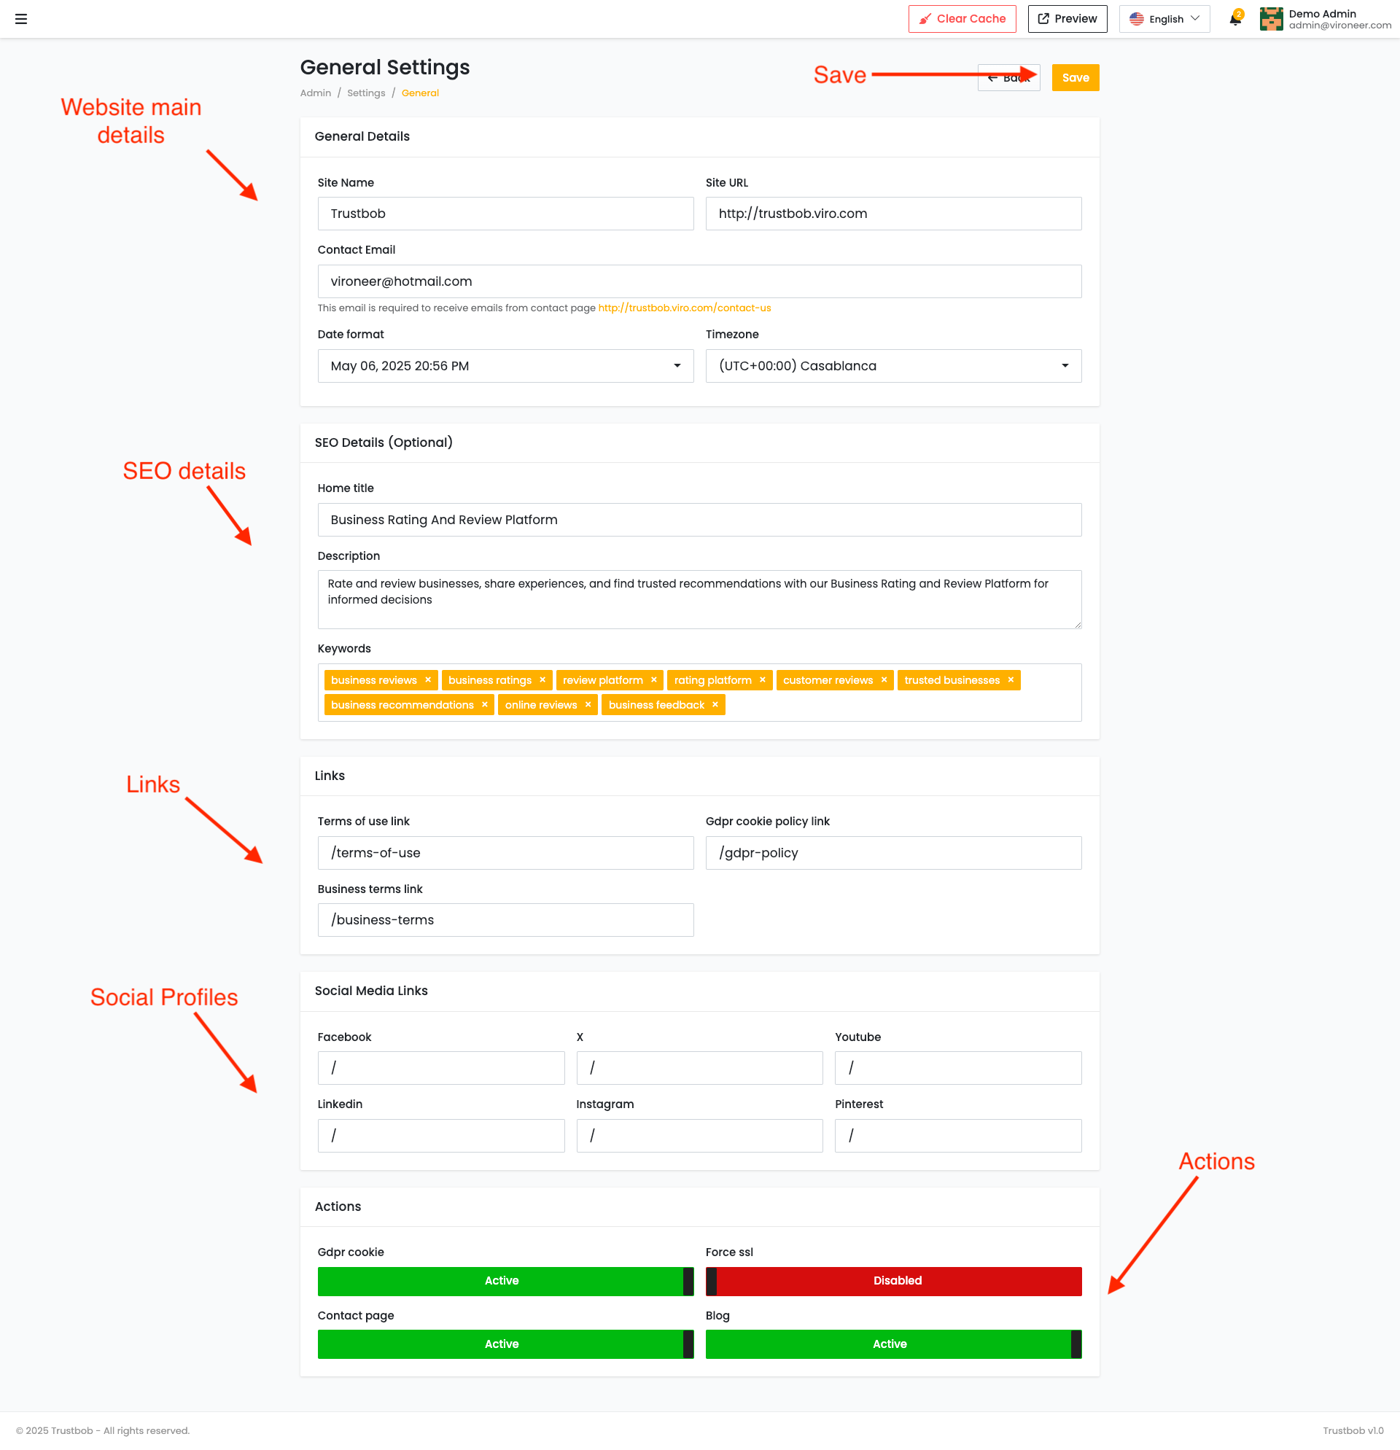
Task: Go to Admin breadcrumb
Action: [315, 93]
